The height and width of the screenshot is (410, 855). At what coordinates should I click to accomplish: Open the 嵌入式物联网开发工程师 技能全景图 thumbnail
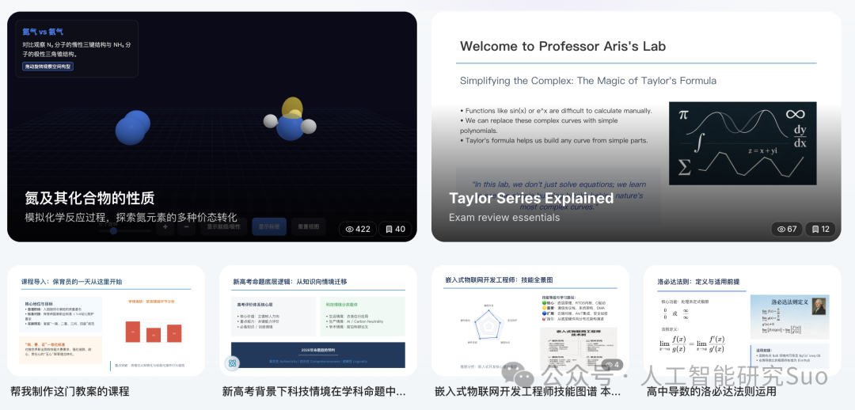click(530, 321)
